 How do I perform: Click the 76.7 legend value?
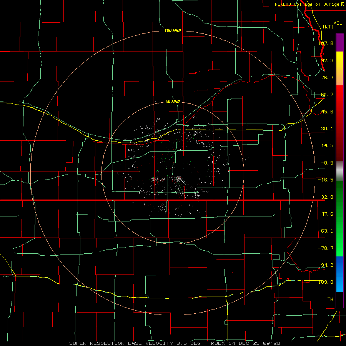point(327,77)
